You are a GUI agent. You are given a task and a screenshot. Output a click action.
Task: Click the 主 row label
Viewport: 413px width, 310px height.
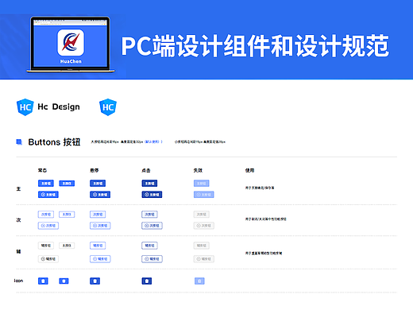coord(18,188)
